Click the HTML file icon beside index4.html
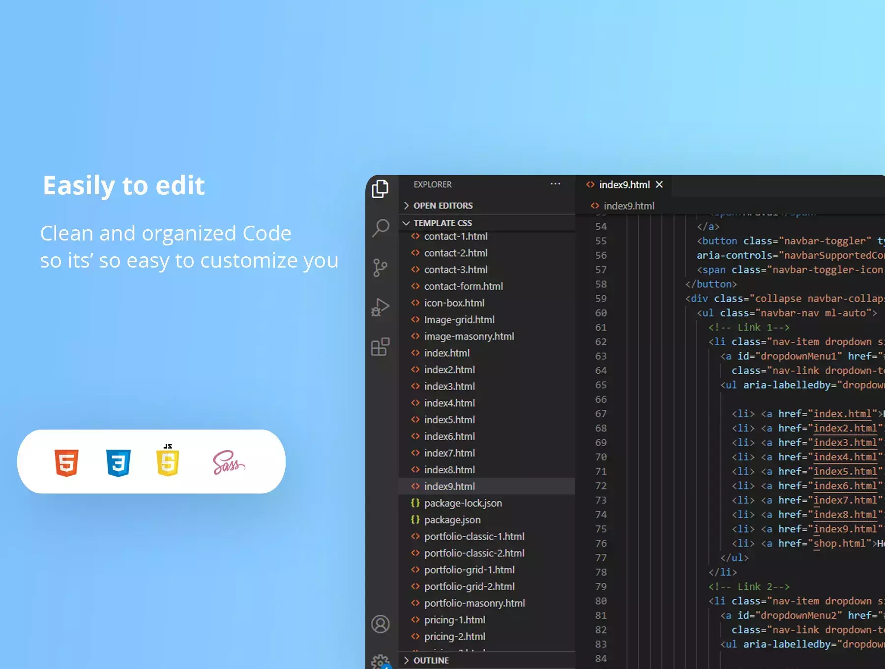 (415, 403)
